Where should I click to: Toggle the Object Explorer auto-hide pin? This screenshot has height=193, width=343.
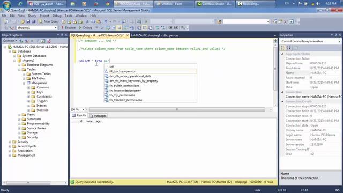point(62,35)
